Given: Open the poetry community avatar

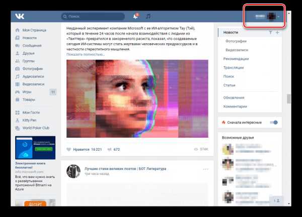Looking at the screenshot, I should tap(73, 171).
